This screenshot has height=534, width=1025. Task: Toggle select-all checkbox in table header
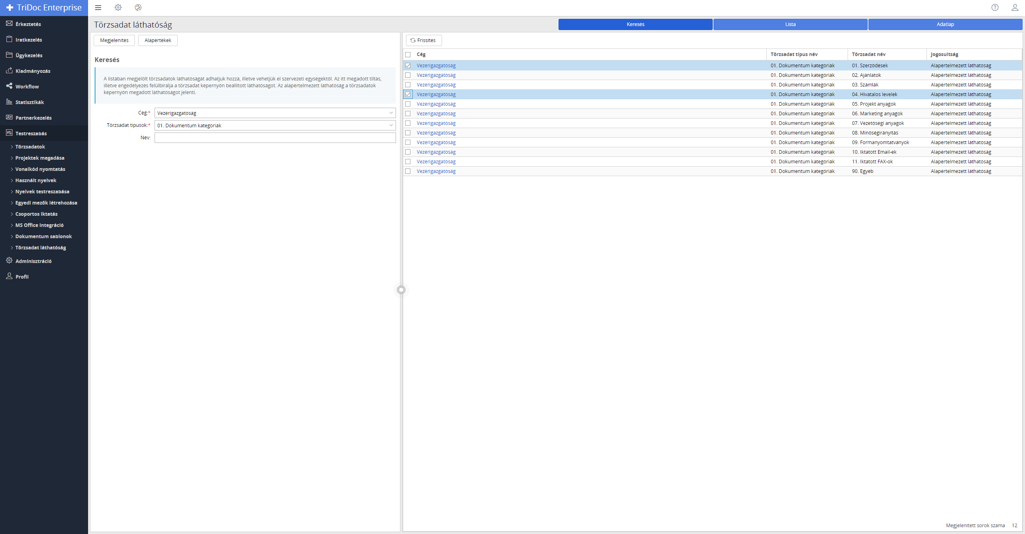[408, 54]
